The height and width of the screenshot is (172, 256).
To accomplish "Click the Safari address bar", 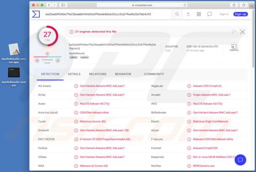I will tap(142, 5).
